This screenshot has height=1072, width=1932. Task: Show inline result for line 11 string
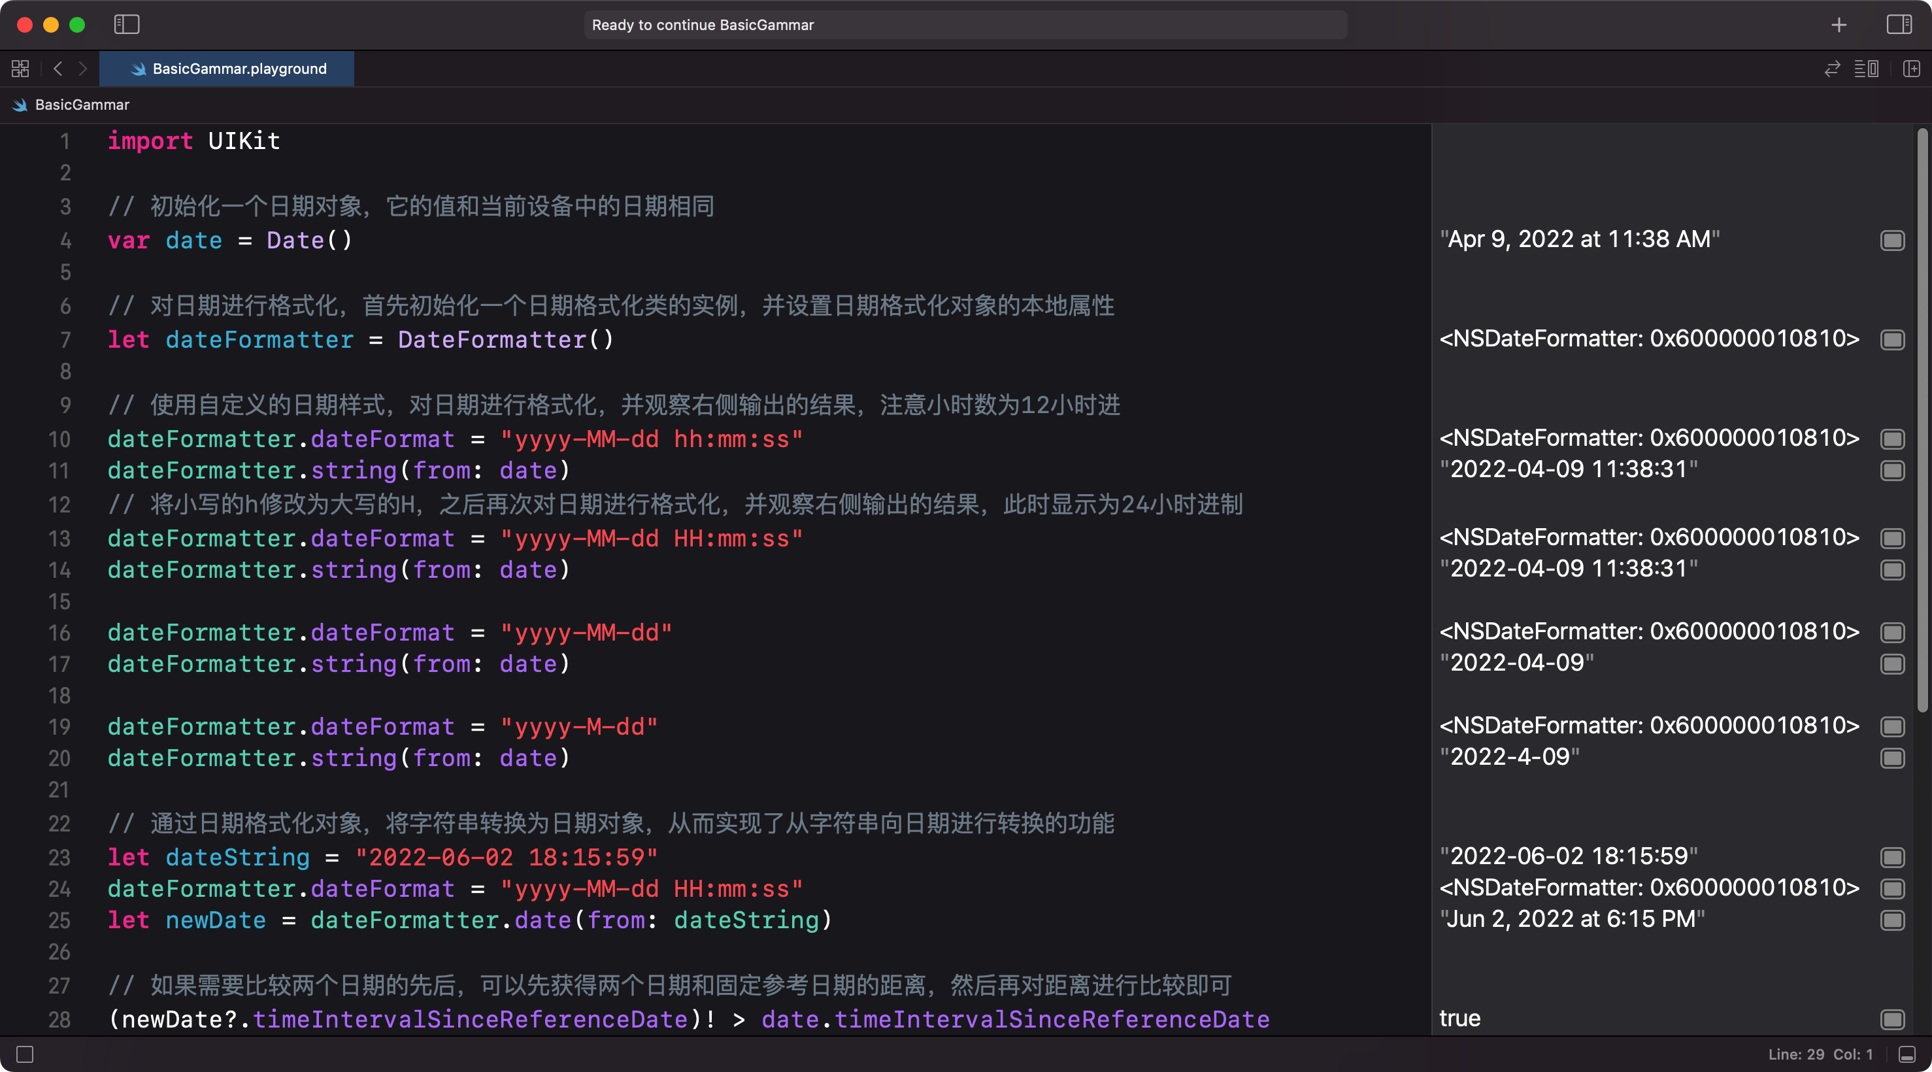(1892, 471)
